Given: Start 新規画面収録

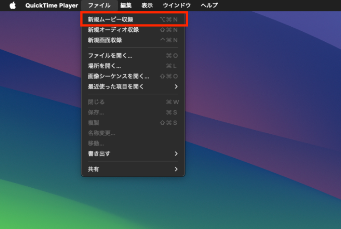Looking at the screenshot, I should point(133,40).
